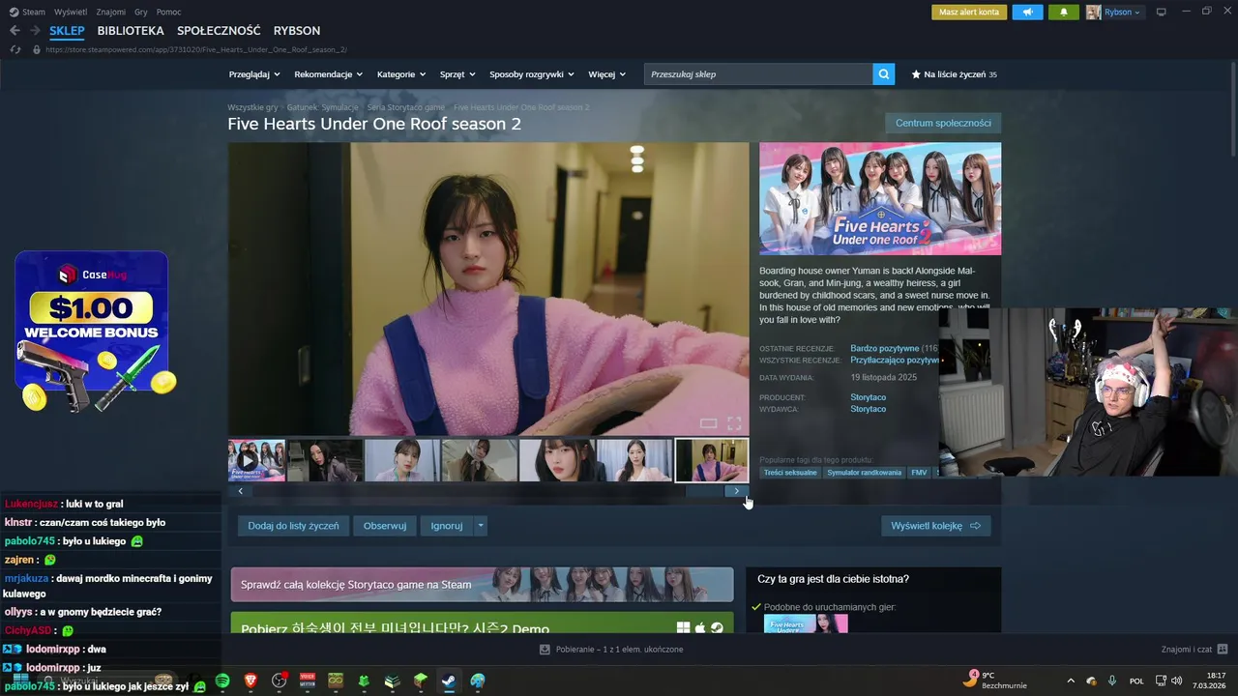Switch to the SPOŁECZNOŚĆ tab
The height and width of the screenshot is (696, 1238).
coord(219,31)
